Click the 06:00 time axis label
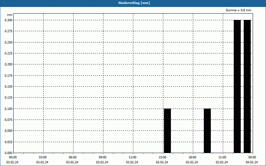 click(x=73, y=157)
